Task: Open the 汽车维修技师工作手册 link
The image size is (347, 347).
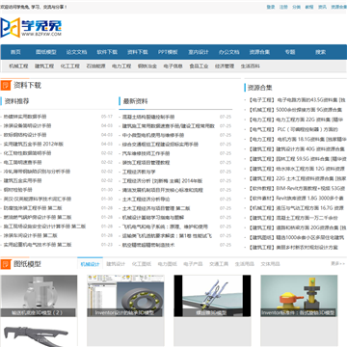Action: pyautogui.click(x=147, y=153)
